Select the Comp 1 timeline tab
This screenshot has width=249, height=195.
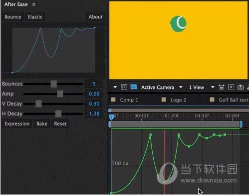pyautogui.click(x=129, y=100)
